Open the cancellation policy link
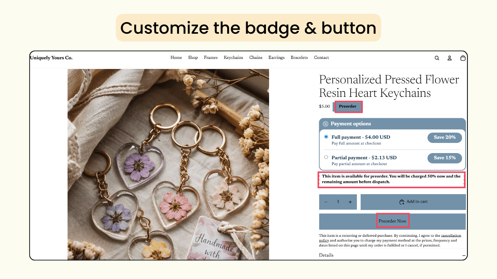 click(x=452, y=235)
